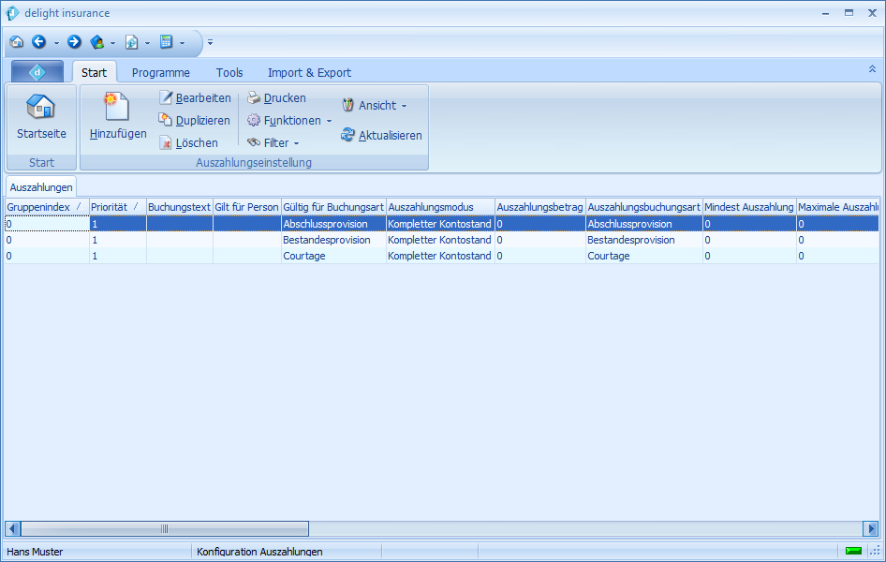This screenshot has height=562, width=886.
Task: Click the home icon in quick toolbar
Action: coord(16,42)
